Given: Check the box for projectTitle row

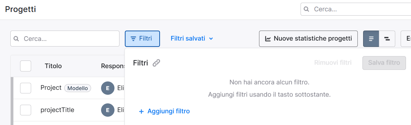Looking at the screenshot, I should [25, 110].
